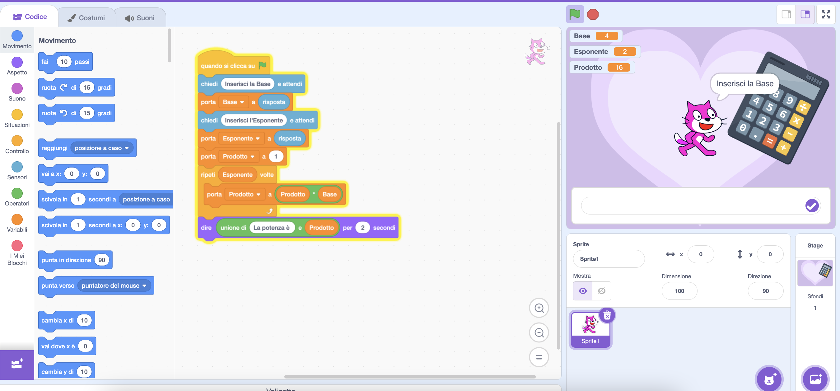
Task: Open Base variable dropdown in porta block
Action: click(x=233, y=102)
